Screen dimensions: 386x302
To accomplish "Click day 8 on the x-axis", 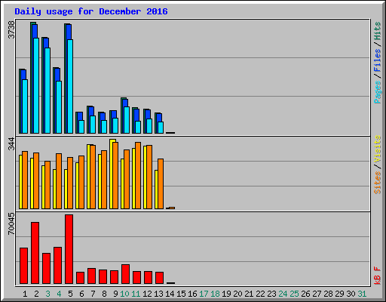I will pos(104,294).
